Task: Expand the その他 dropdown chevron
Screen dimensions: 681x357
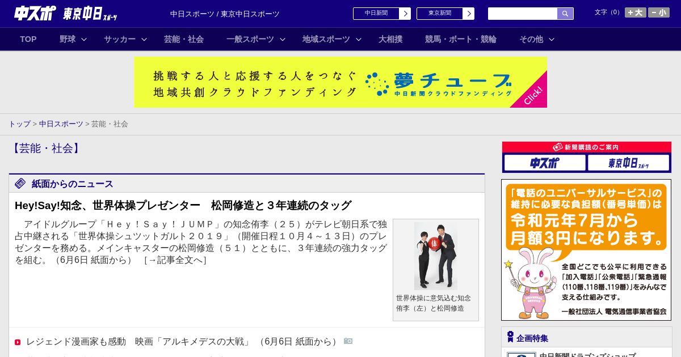Action: click(x=552, y=39)
